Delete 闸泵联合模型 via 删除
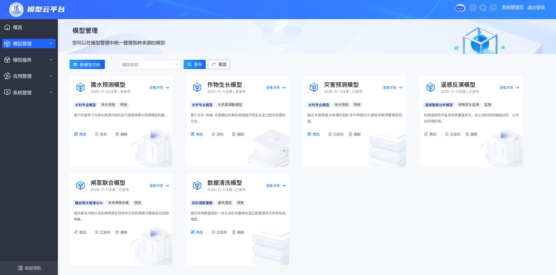The image size is (556, 275). (x=121, y=232)
